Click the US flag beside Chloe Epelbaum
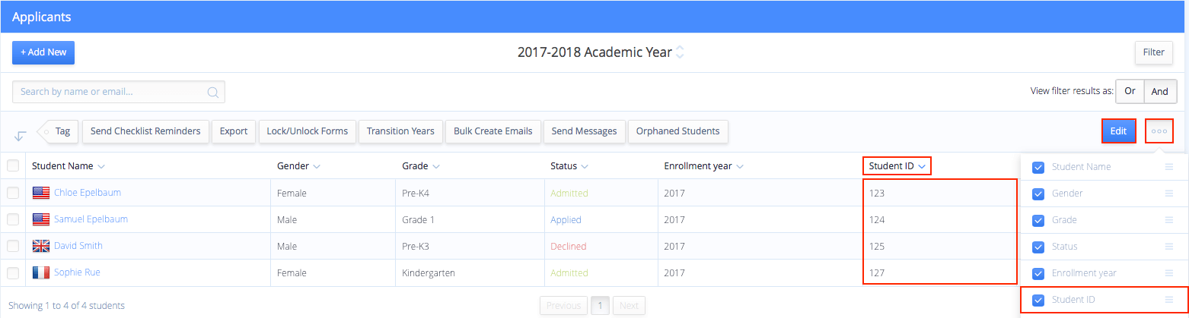This screenshot has width=1189, height=318. coord(41,193)
